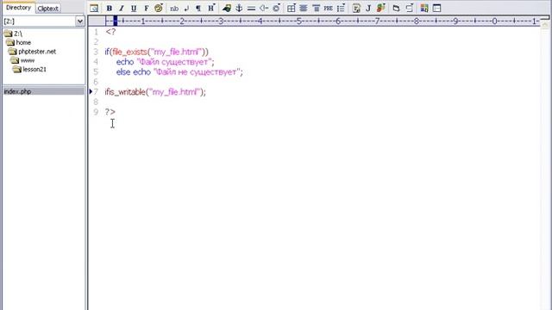Insert Heading tag with H icon
This screenshot has width=552, height=310.
pyautogui.click(x=210, y=8)
